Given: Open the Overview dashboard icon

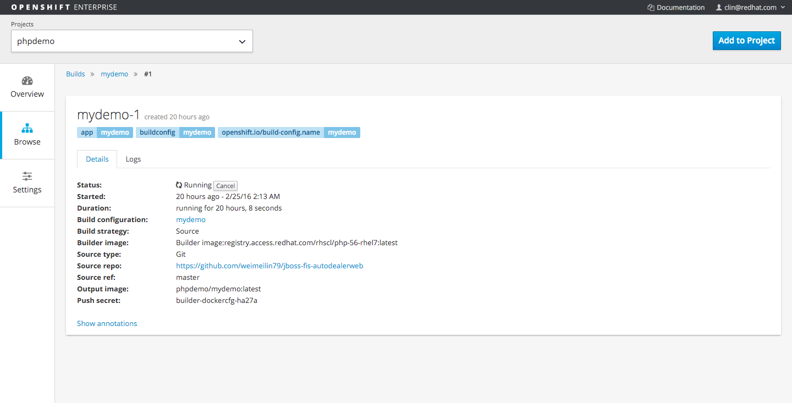Looking at the screenshot, I should [x=27, y=81].
